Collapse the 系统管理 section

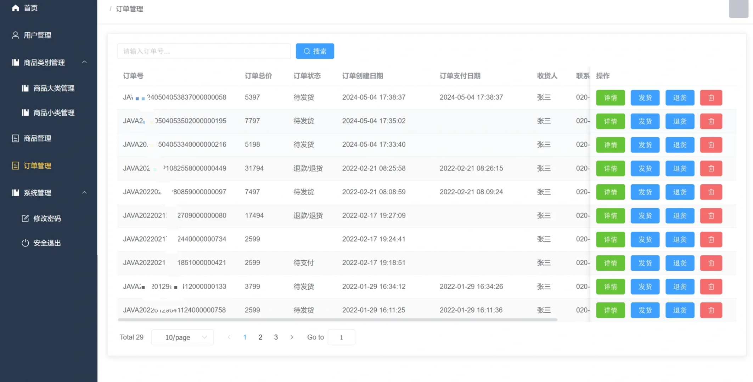click(x=85, y=192)
